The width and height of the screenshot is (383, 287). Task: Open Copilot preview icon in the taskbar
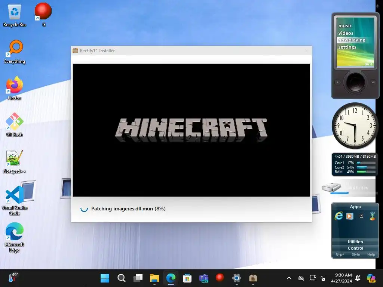[x=371, y=278]
